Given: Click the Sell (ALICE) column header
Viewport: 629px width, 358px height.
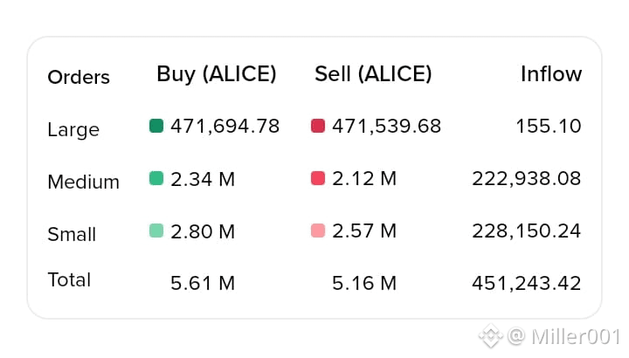Looking at the screenshot, I should (373, 74).
